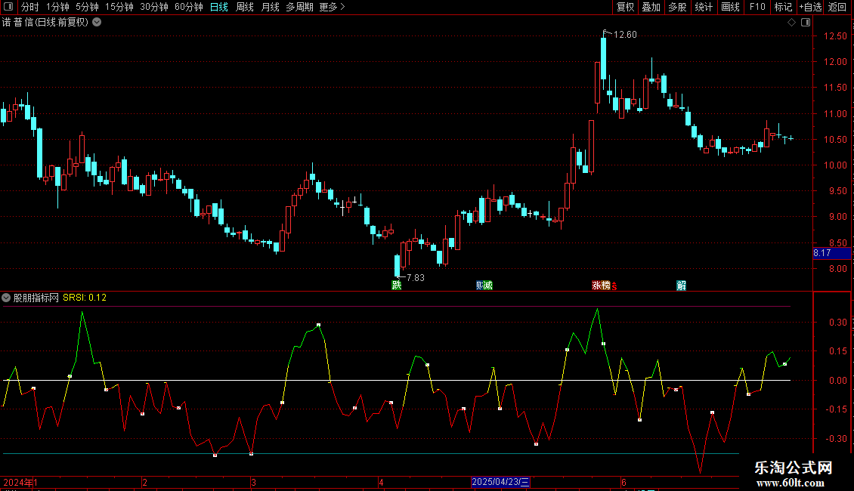Click month 3 on time axis
This screenshot has width=854, height=491.
click(254, 482)
